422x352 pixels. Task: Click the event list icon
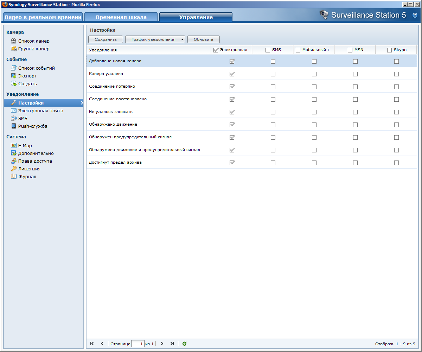pyautogui.click(x=14, y=68)
